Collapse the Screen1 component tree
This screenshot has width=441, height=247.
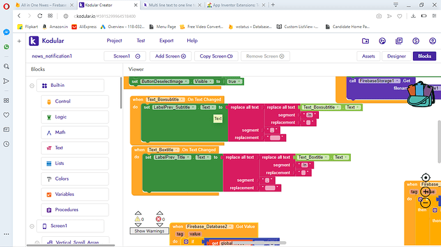click(32, 226)
